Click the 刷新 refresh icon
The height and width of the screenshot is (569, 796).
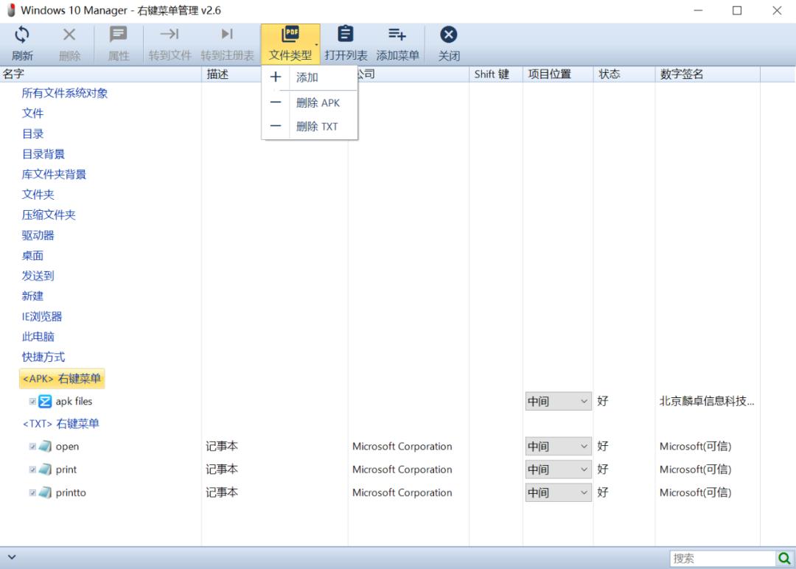point(22,35)
